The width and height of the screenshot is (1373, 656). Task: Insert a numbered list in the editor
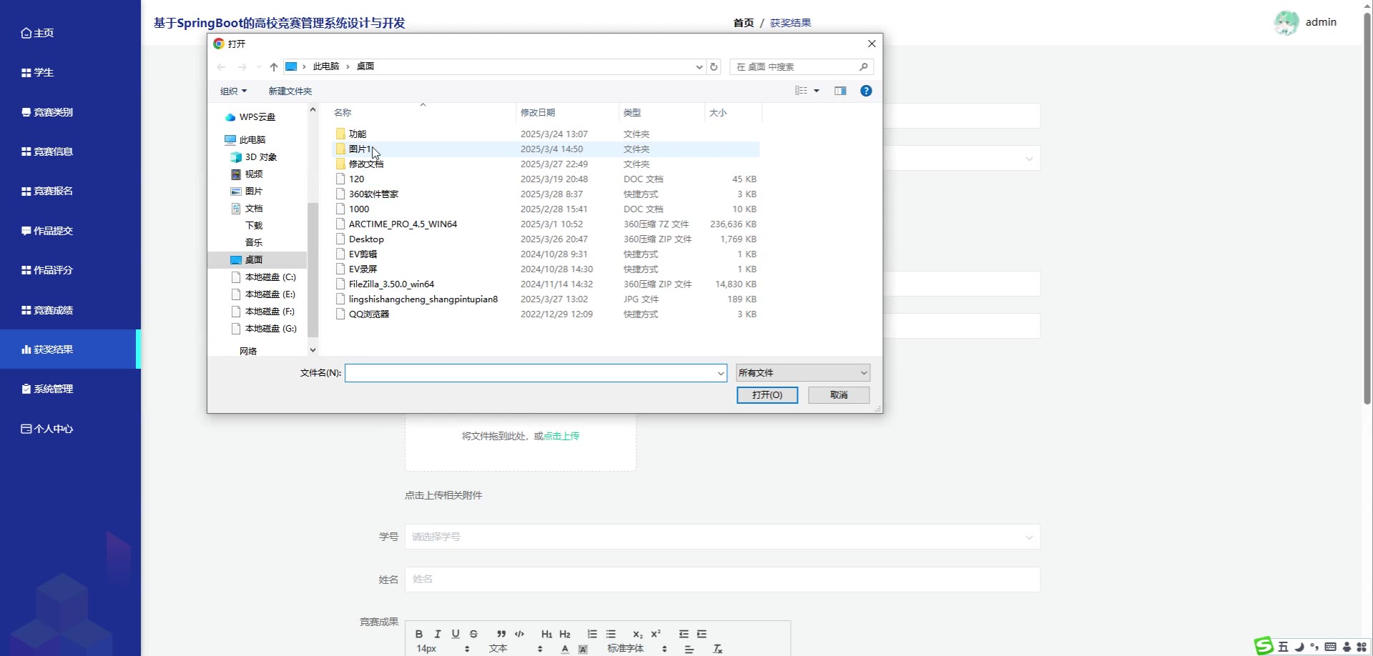click(x=592, y=634)
